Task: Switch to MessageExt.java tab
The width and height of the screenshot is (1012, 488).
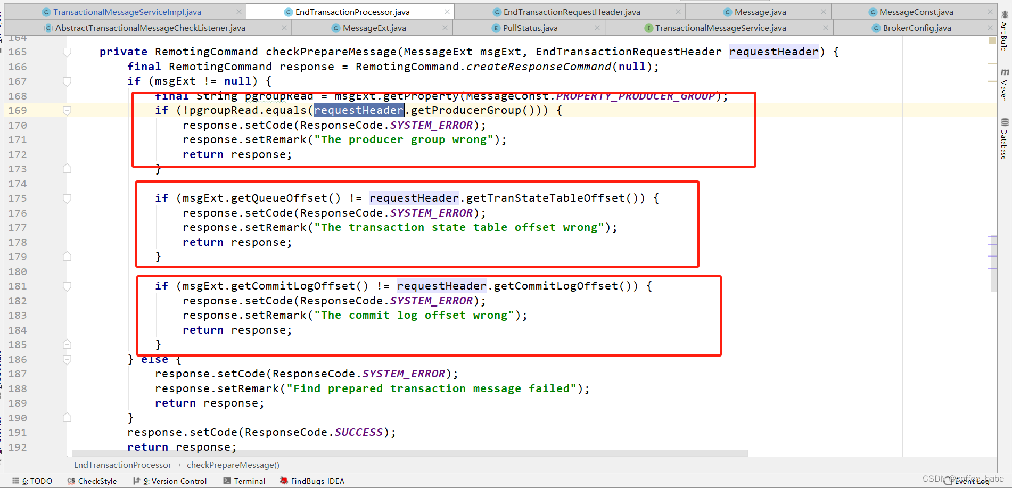Action: tap(374, 28)
